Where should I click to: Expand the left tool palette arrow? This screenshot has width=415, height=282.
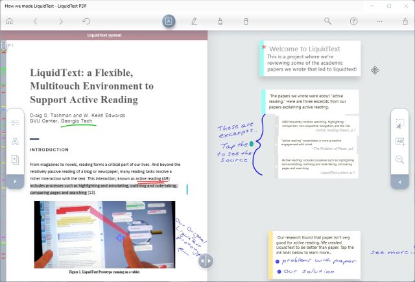[15, 182]
